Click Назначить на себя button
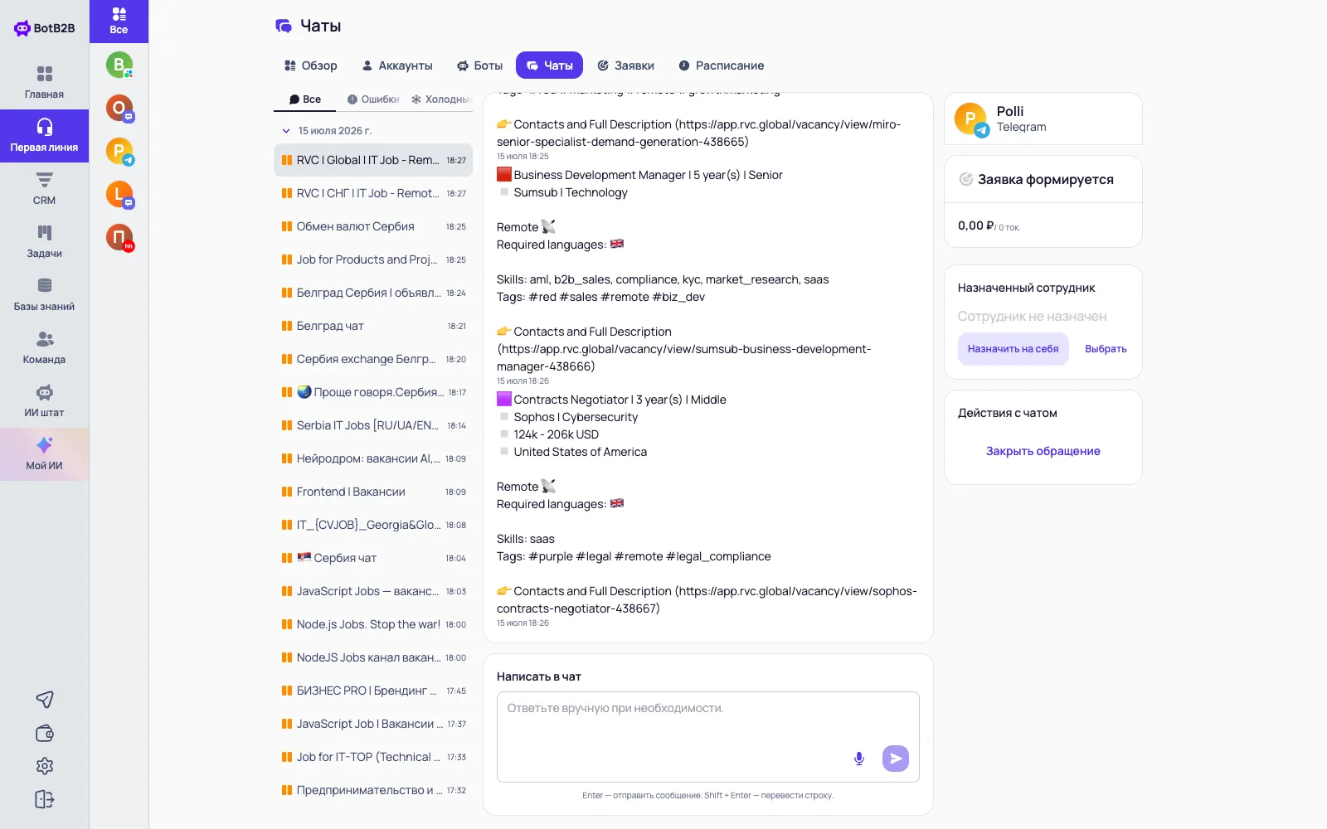1327x829 pixels. pos(1013,349)
